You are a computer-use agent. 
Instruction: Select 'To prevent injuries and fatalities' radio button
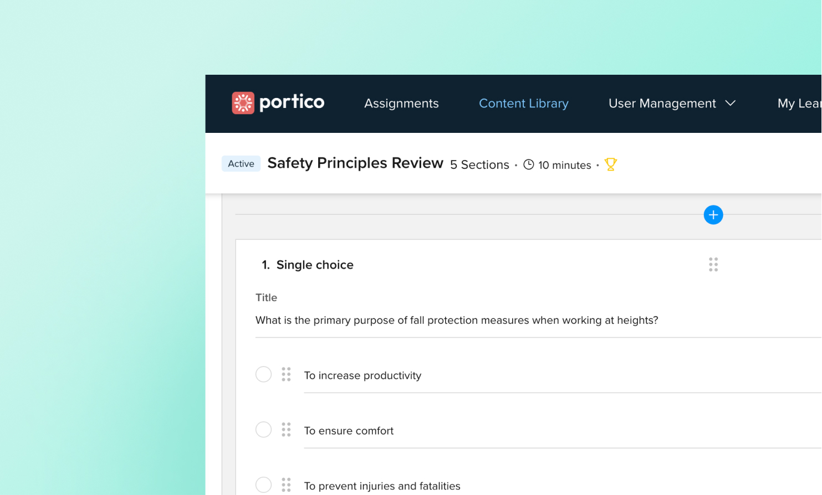263,485
